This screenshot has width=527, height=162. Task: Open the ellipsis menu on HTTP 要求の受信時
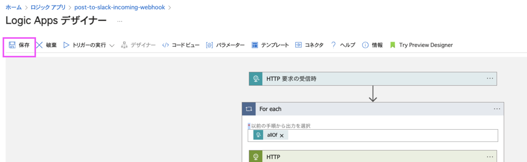[x=490, y=79]
